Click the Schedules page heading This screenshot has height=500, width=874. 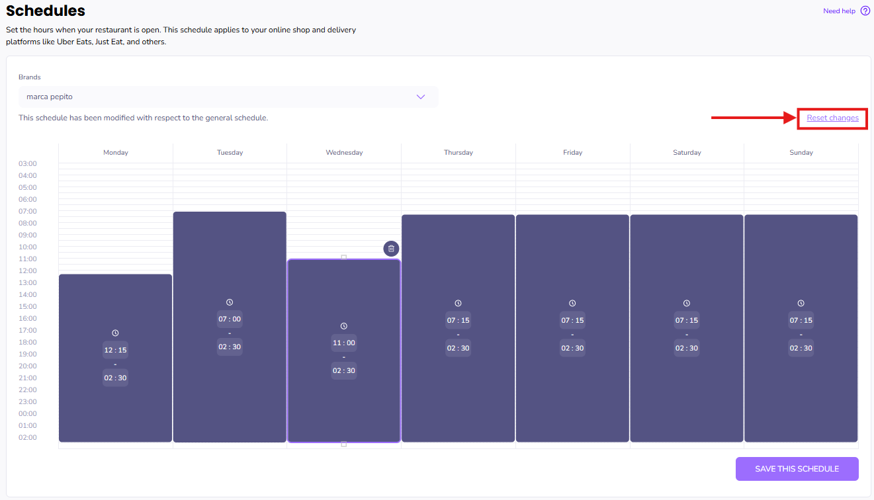(x=46, y=11)
